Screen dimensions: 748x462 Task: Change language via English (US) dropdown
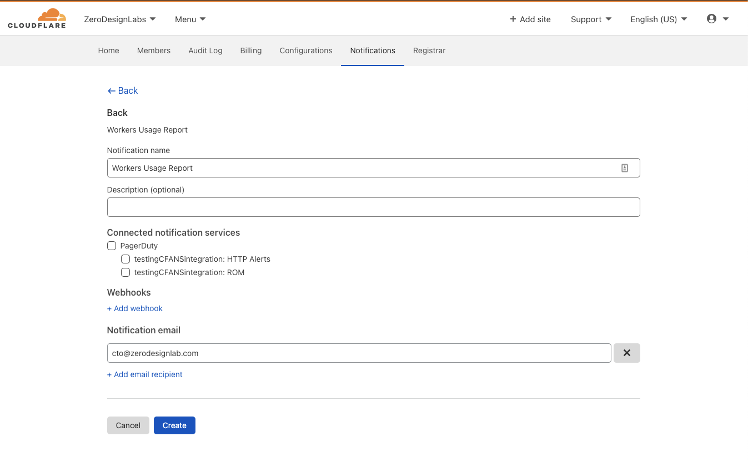[x=659, y=19]
